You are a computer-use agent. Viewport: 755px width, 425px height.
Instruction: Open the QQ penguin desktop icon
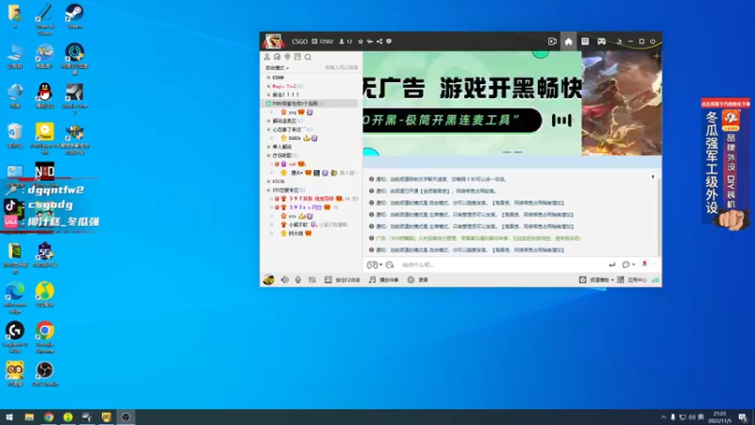click(44, 95)
